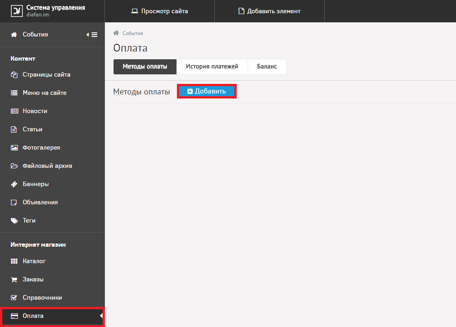
Task: Click Просмотр сайта in top bar
Action: click(159, 11)
